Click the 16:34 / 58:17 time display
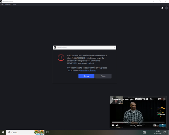 pyautogui.click(x=136, y=126)
